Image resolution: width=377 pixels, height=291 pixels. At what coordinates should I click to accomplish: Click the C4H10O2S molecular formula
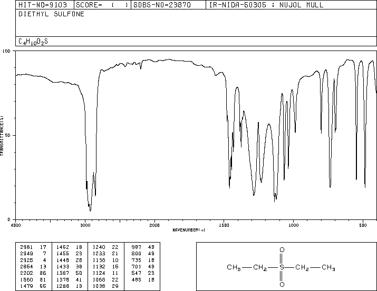point(33,42)
